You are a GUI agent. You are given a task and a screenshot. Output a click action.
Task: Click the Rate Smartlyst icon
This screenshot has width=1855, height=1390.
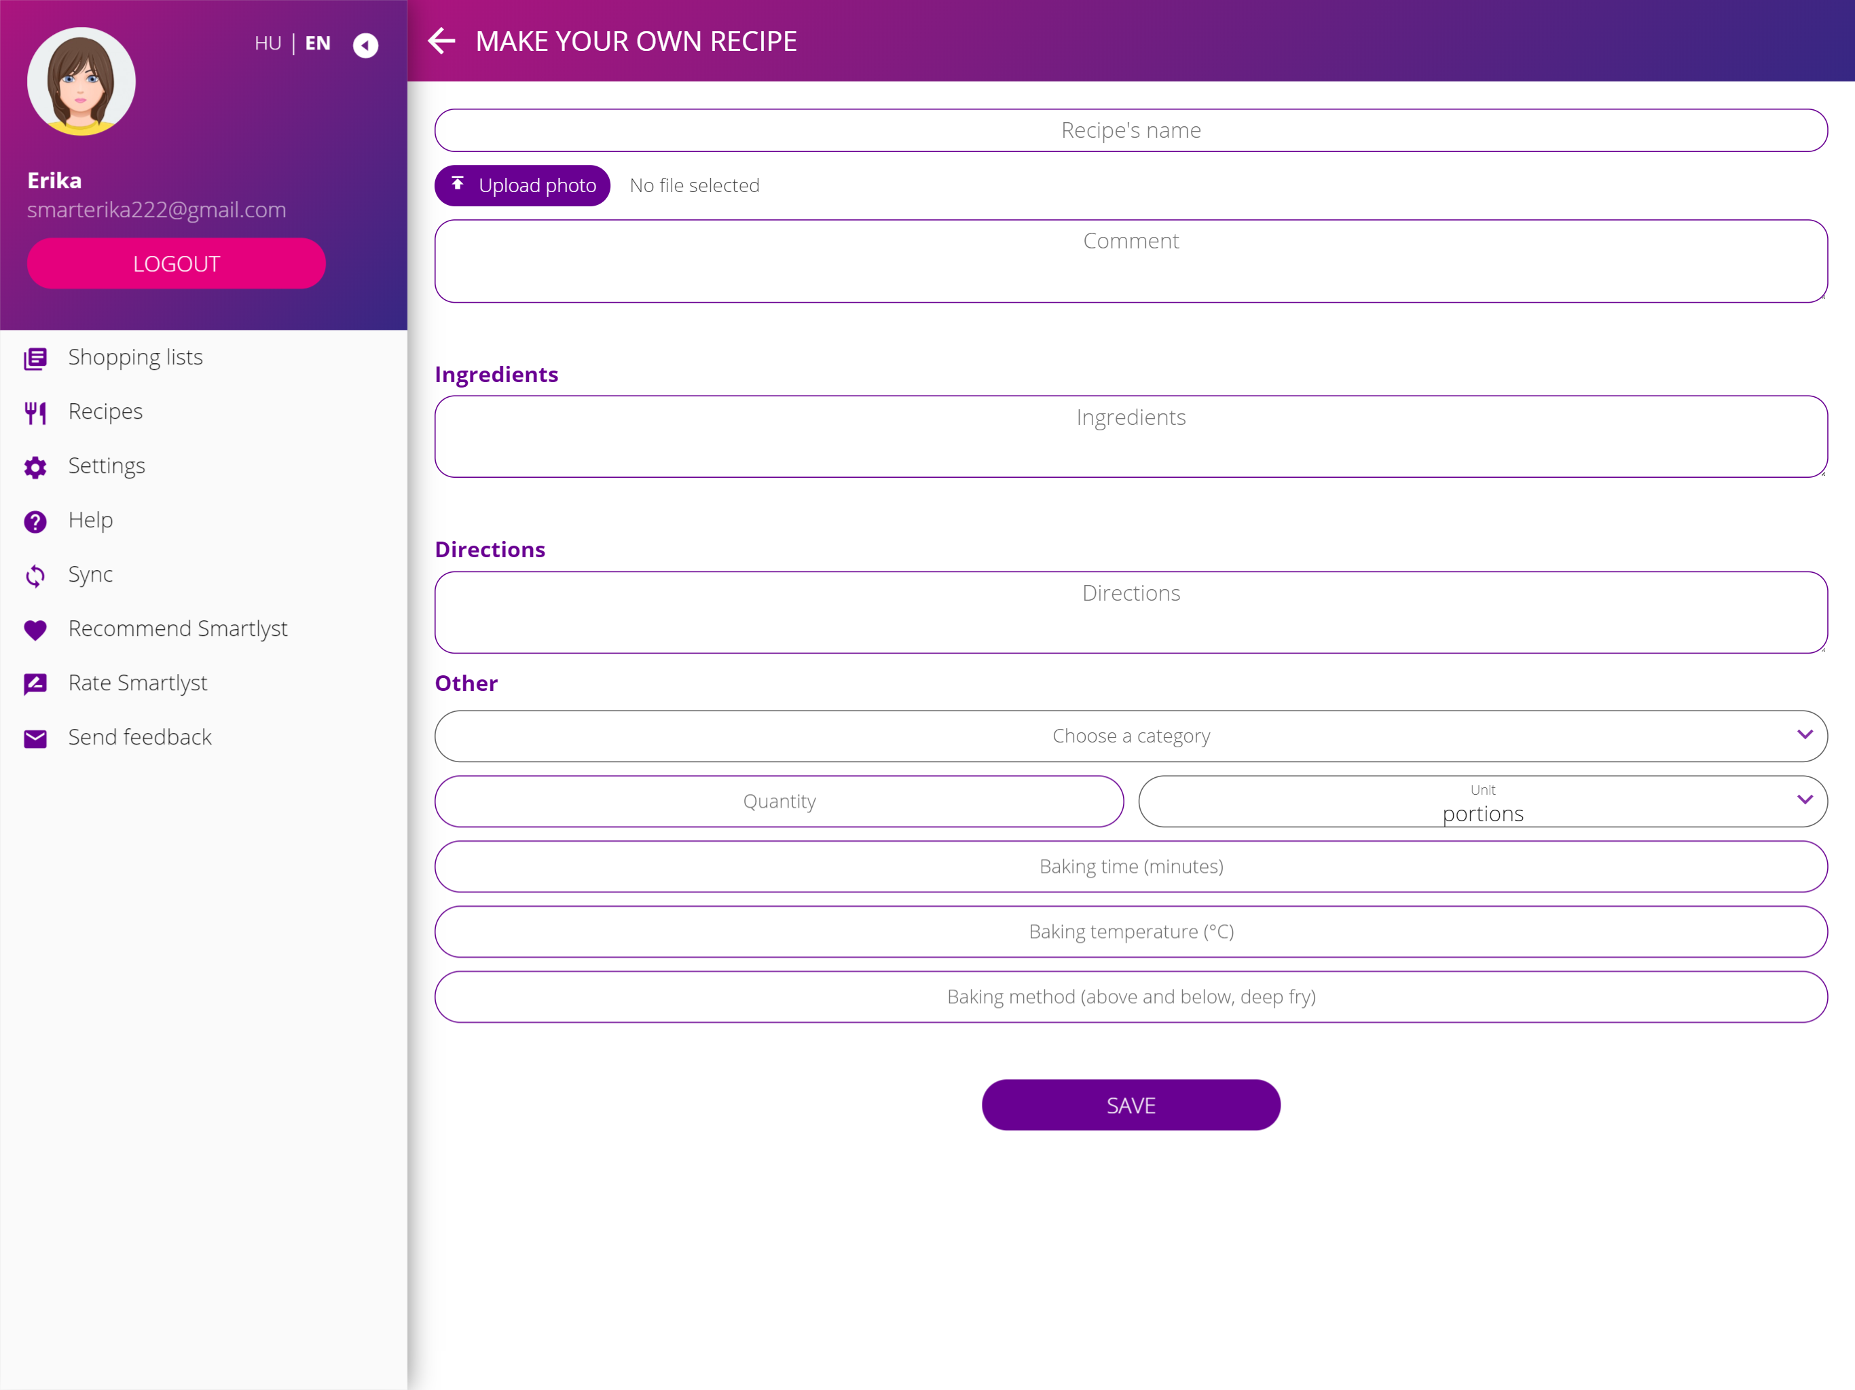[x=35, y=684]
